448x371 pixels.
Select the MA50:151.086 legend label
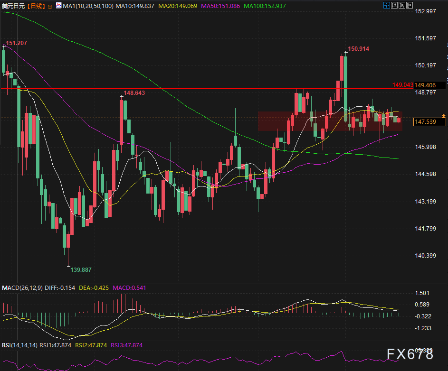pos(221,6)
